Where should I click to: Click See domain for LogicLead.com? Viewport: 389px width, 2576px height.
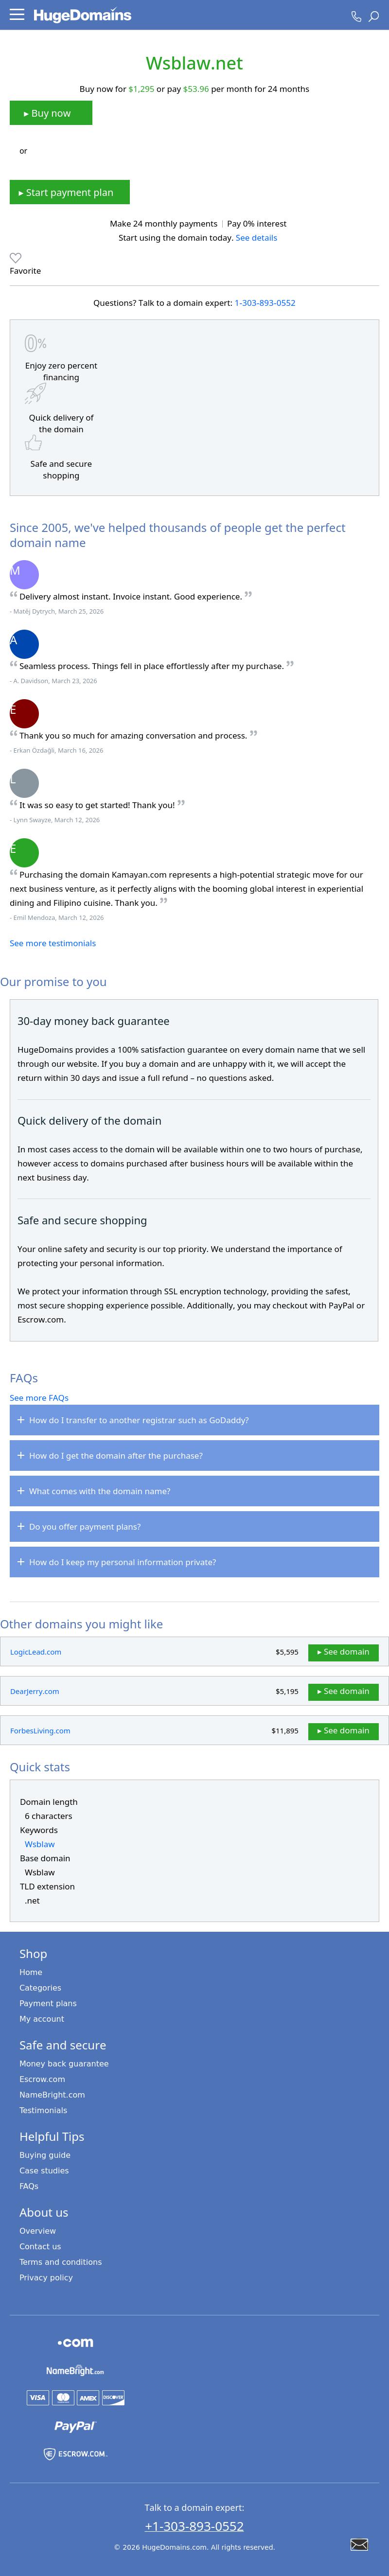(343, 1652)
